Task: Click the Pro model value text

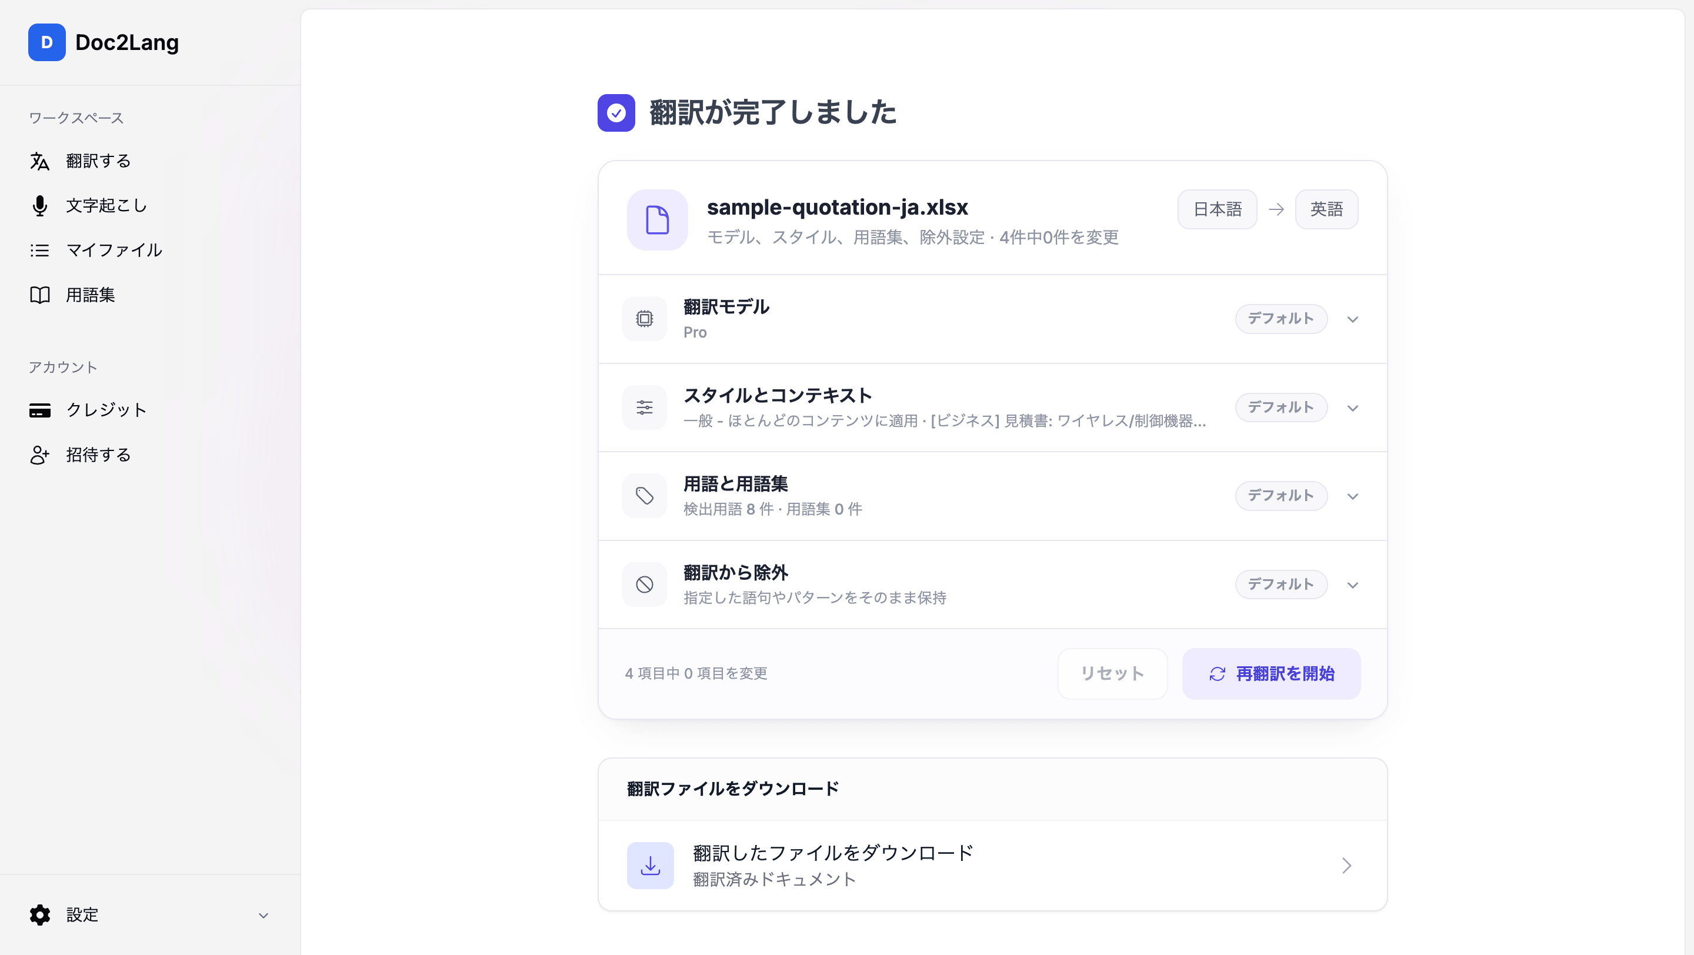Action: (x=695, y=333)
